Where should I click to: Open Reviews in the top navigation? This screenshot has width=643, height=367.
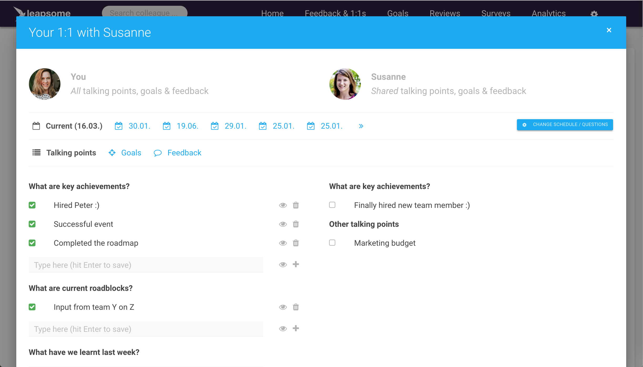click(x=445, y=13)
